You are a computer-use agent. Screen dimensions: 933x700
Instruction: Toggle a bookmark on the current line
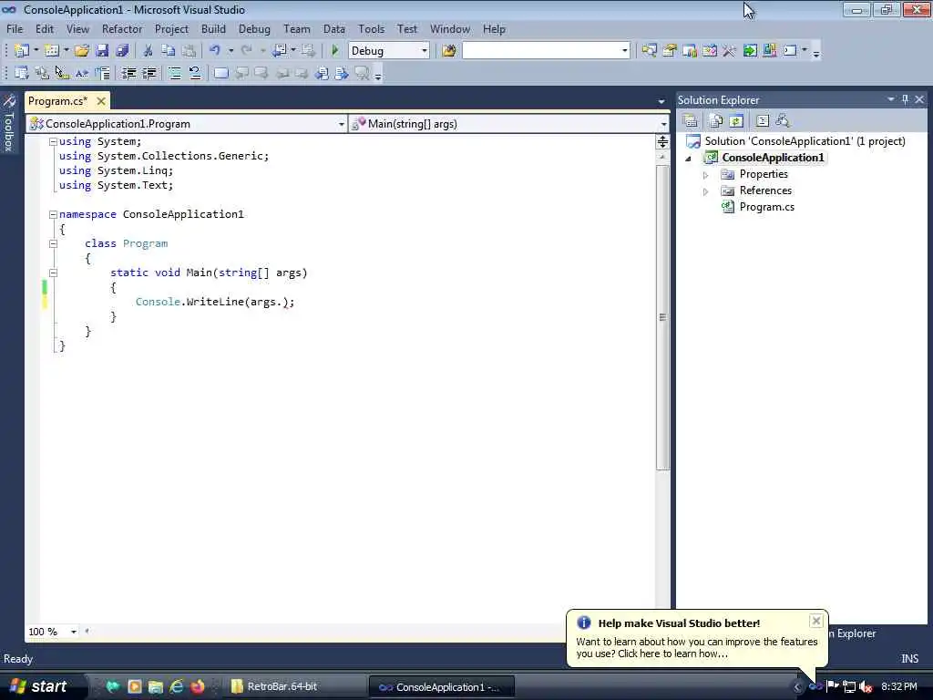click(220, 73)
